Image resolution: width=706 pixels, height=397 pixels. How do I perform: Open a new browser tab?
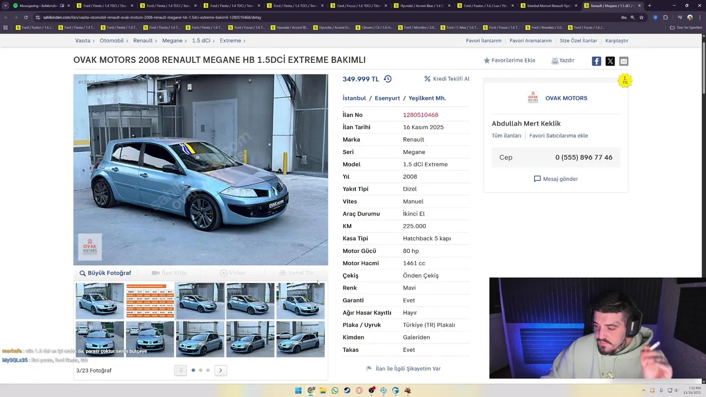coord(649,6)
